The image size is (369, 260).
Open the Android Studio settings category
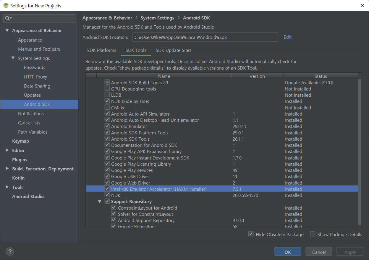tap(28, 197)
